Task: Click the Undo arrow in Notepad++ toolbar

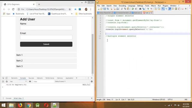Action: 133,9
